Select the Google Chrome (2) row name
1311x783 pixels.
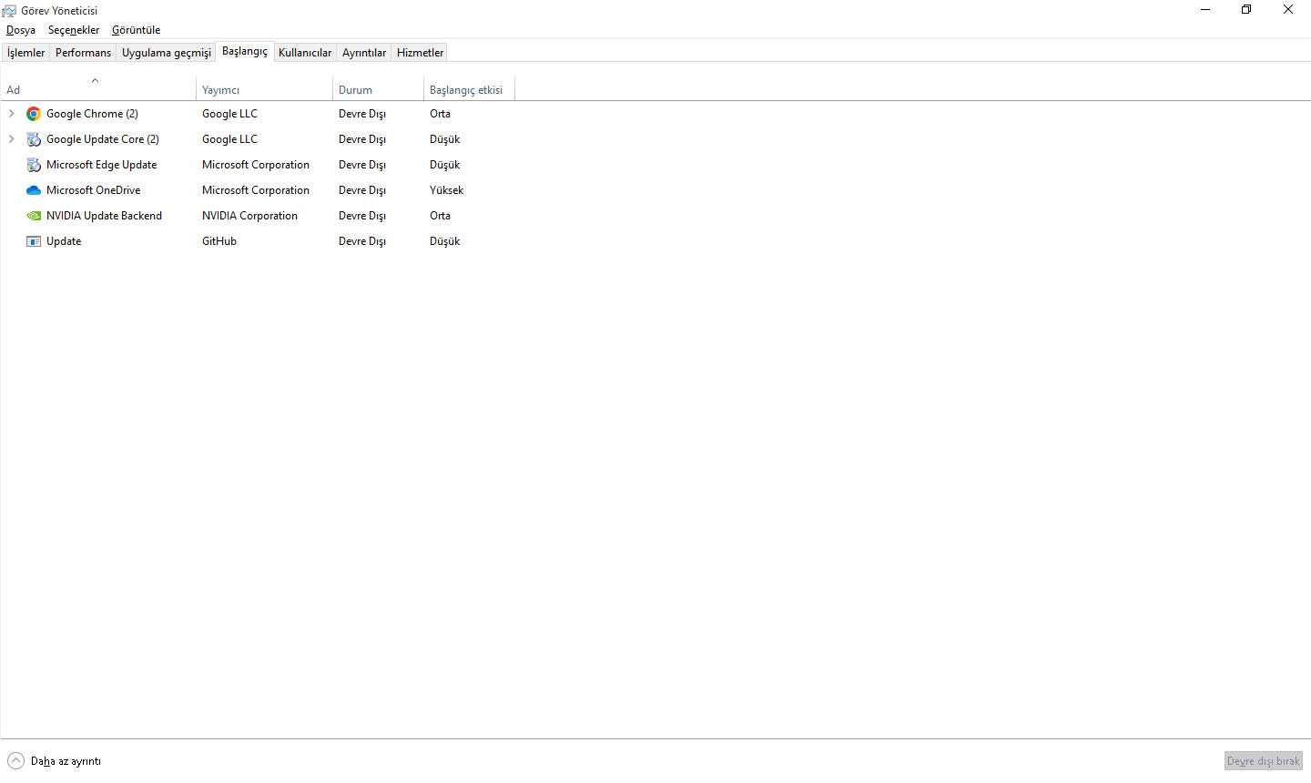(92, 114)
